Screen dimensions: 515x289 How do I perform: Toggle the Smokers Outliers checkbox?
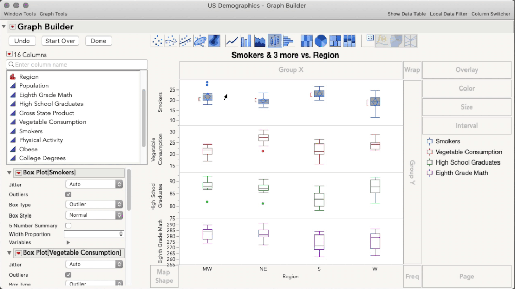(x=69, y=194)
